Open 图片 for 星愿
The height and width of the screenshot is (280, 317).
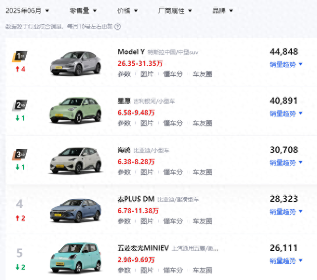pyautogui.click(x=147, y=123)
